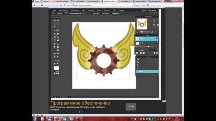
Task: Select the Magic Wand tool
Action: tap(55, 27)
